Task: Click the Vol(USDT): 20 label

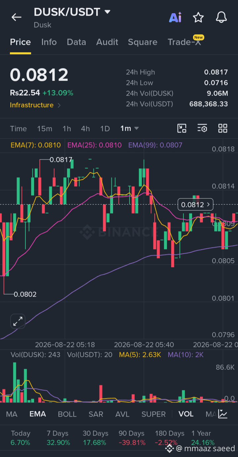Action: pos(90,355)
